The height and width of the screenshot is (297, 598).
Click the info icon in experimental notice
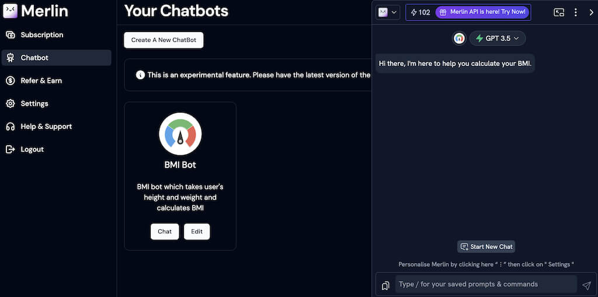[x=140, y=75]
